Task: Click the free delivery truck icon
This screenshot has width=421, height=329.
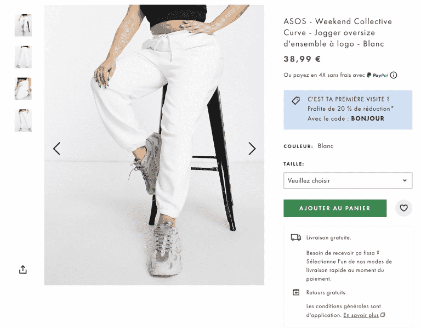Action: [295, 237]
